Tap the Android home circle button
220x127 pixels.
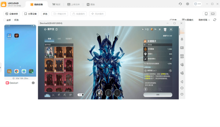point(182,88)
